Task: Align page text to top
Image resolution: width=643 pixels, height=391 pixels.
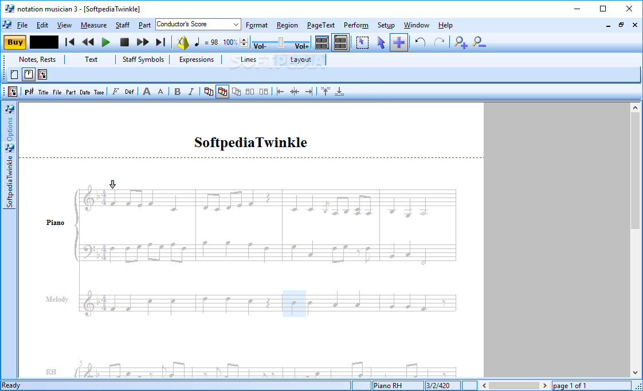Action: [x=325, y=92]
